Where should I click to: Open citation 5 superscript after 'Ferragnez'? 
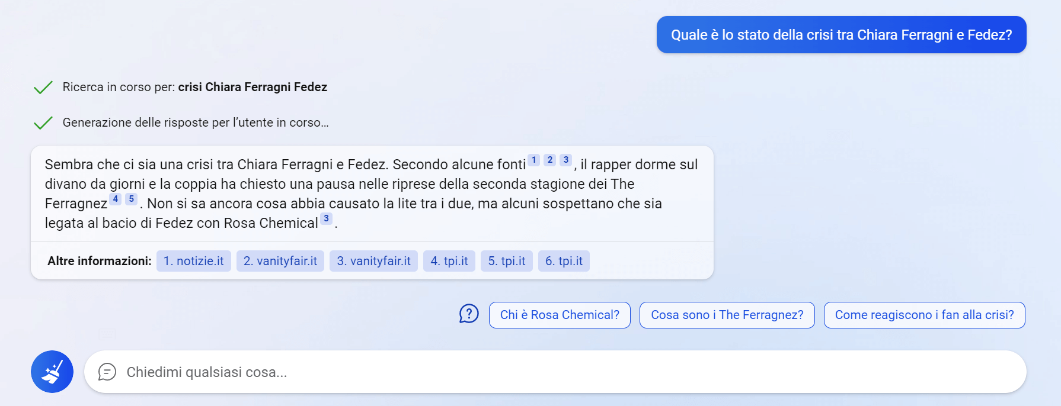(132, 199)
